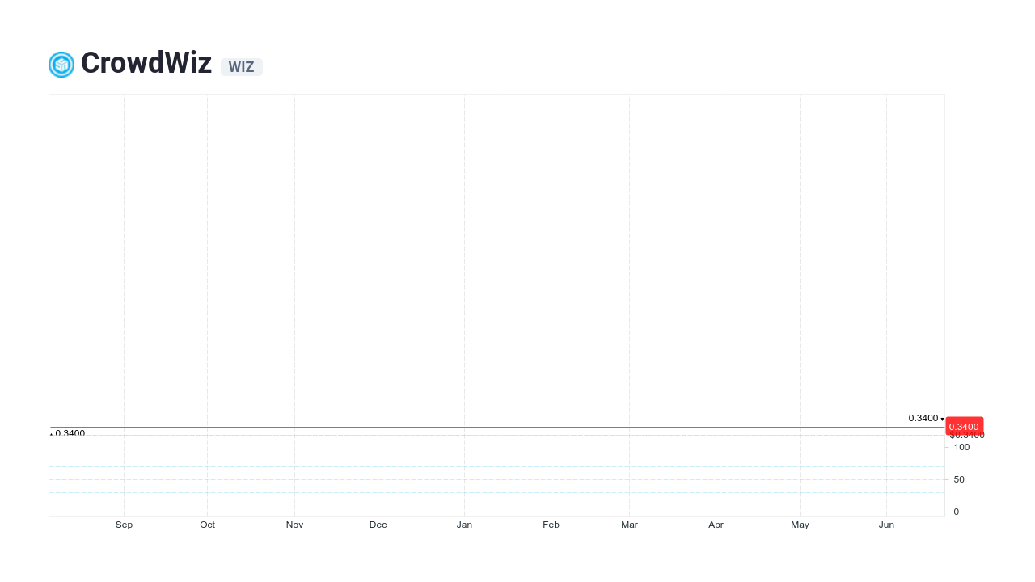Click the 100 volume axis value
This screenshot has height=582, width=1035.
pyautogui.click(x=961, y=447)
